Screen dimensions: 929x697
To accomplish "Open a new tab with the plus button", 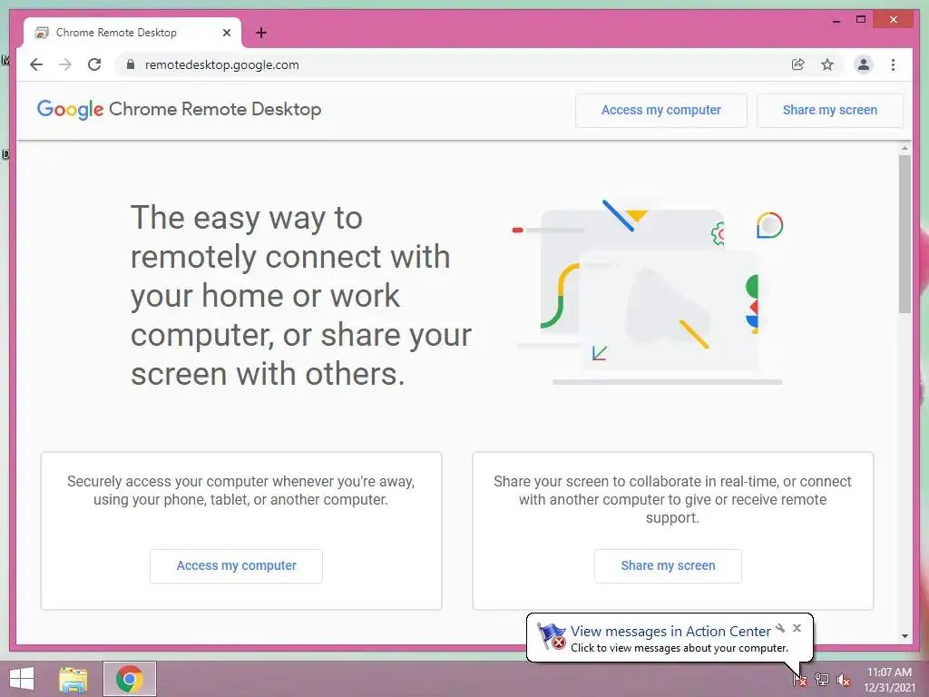I will [261, 33].
